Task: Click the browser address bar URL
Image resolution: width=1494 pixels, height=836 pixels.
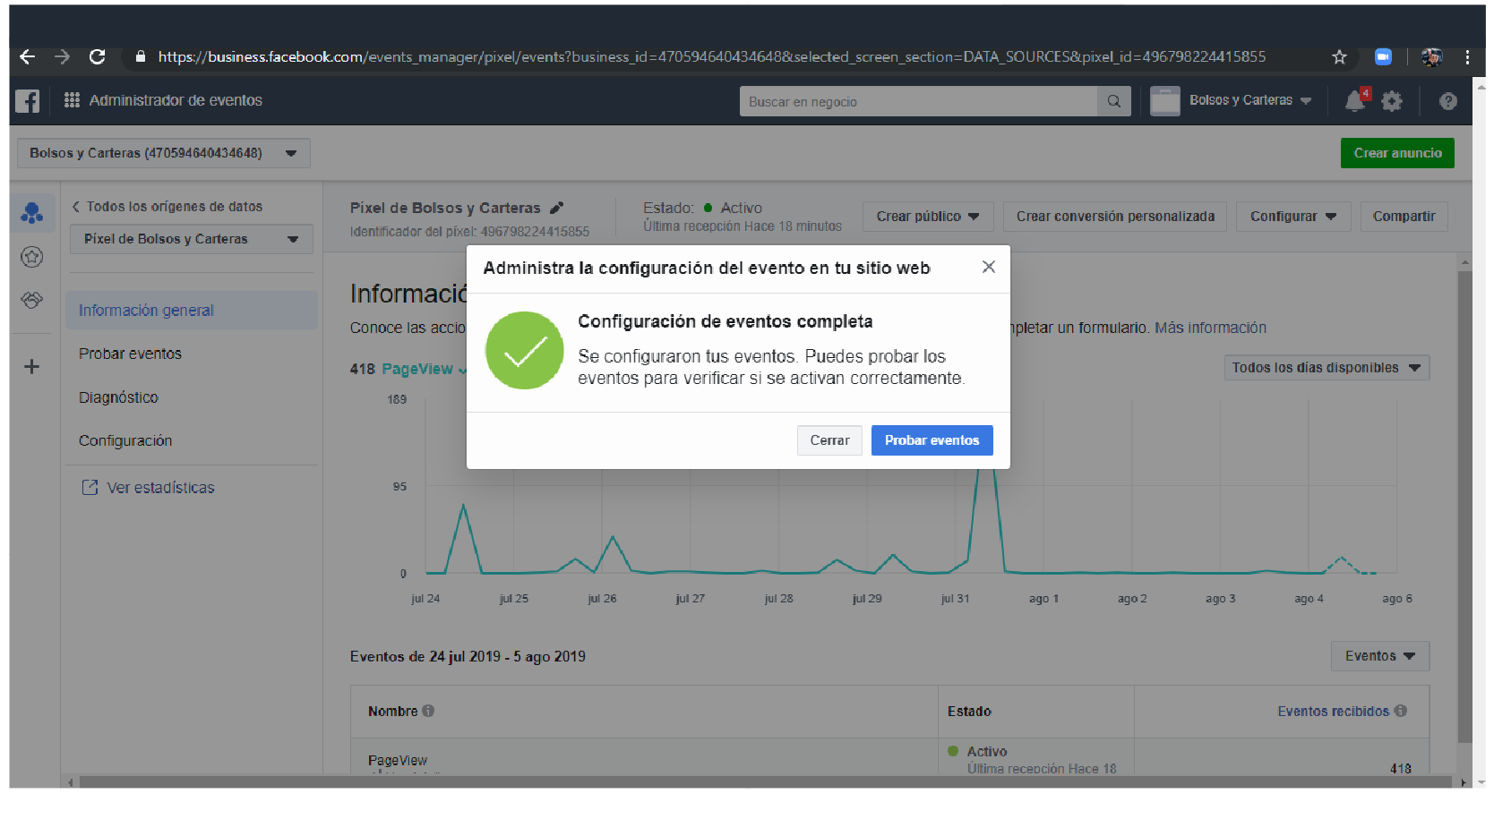Action: (712, 56)
